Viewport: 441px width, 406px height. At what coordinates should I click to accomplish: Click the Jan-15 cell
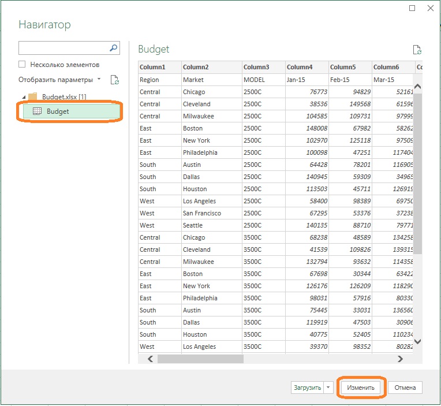(307, 80)
